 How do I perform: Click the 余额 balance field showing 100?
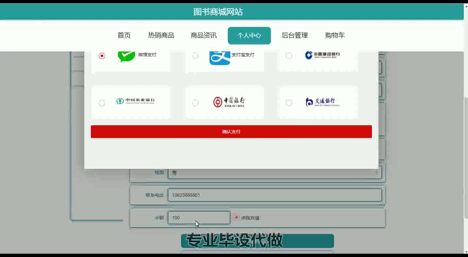pyautogui.click(x=199, y=218)
